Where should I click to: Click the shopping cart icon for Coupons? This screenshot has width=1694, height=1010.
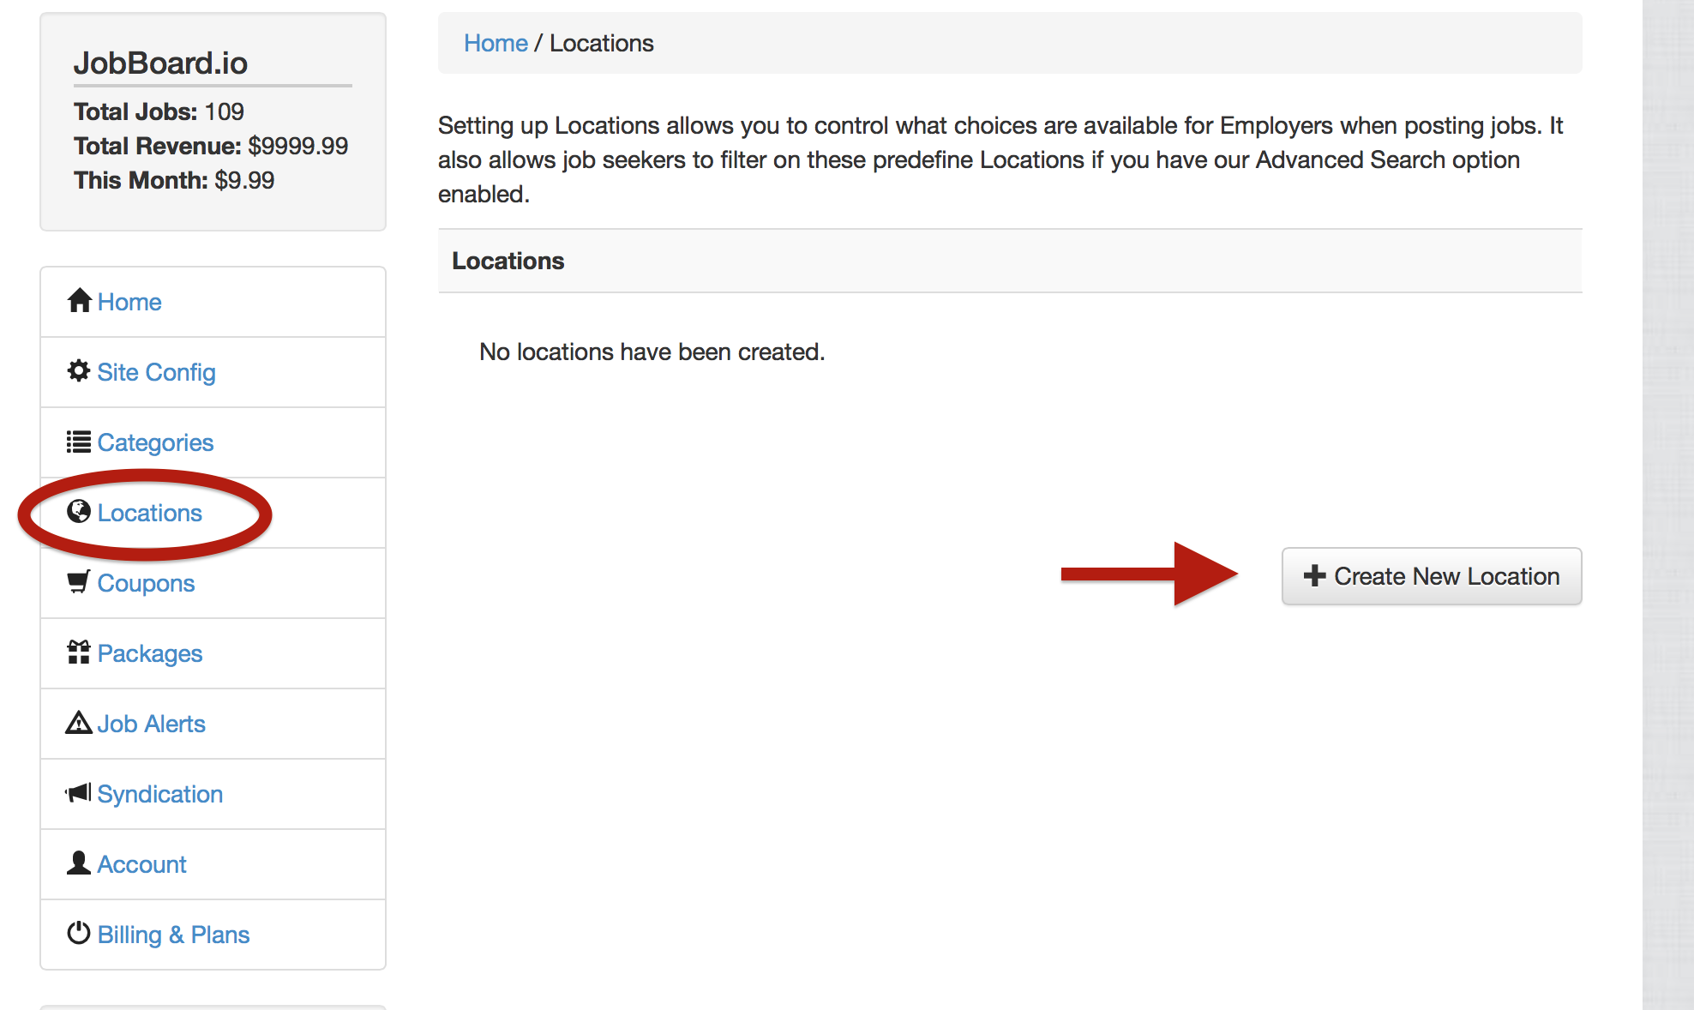point(79,582)
